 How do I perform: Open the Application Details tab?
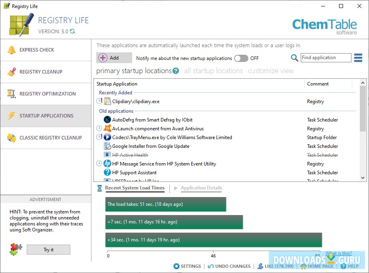[201, 188]
